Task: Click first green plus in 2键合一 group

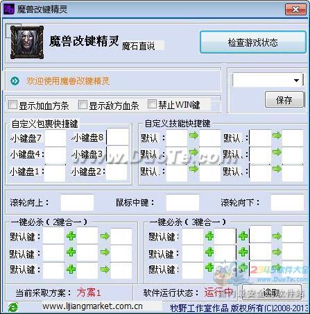Action: point(71,236)
